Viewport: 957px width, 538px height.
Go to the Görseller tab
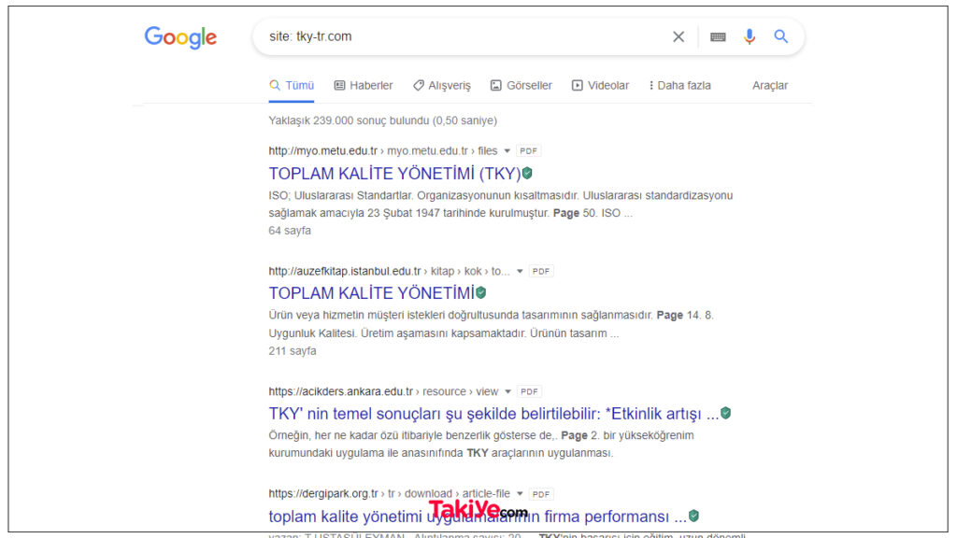[x=521, y=85]
